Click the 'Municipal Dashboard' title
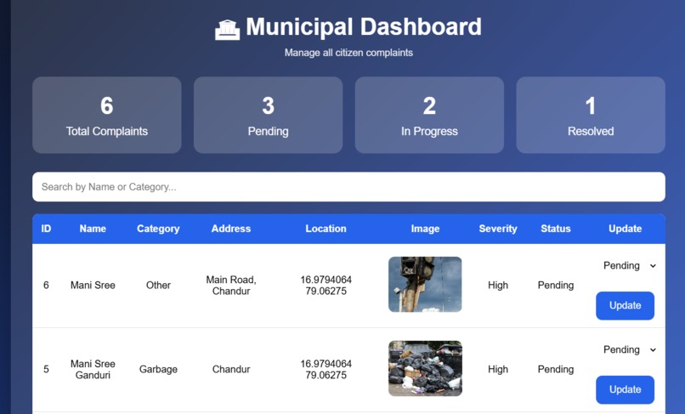Viewport: 685px width, 414px height. [364, 26]
